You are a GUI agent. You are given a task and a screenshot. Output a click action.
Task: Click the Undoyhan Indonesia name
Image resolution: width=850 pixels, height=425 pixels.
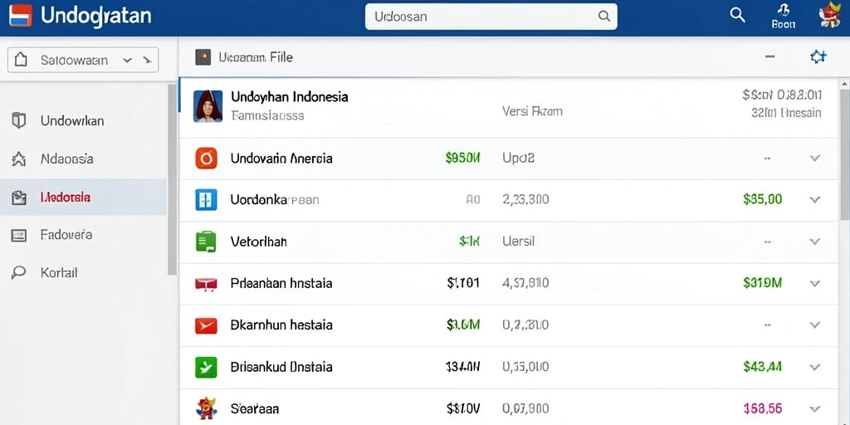coord(290,97)
